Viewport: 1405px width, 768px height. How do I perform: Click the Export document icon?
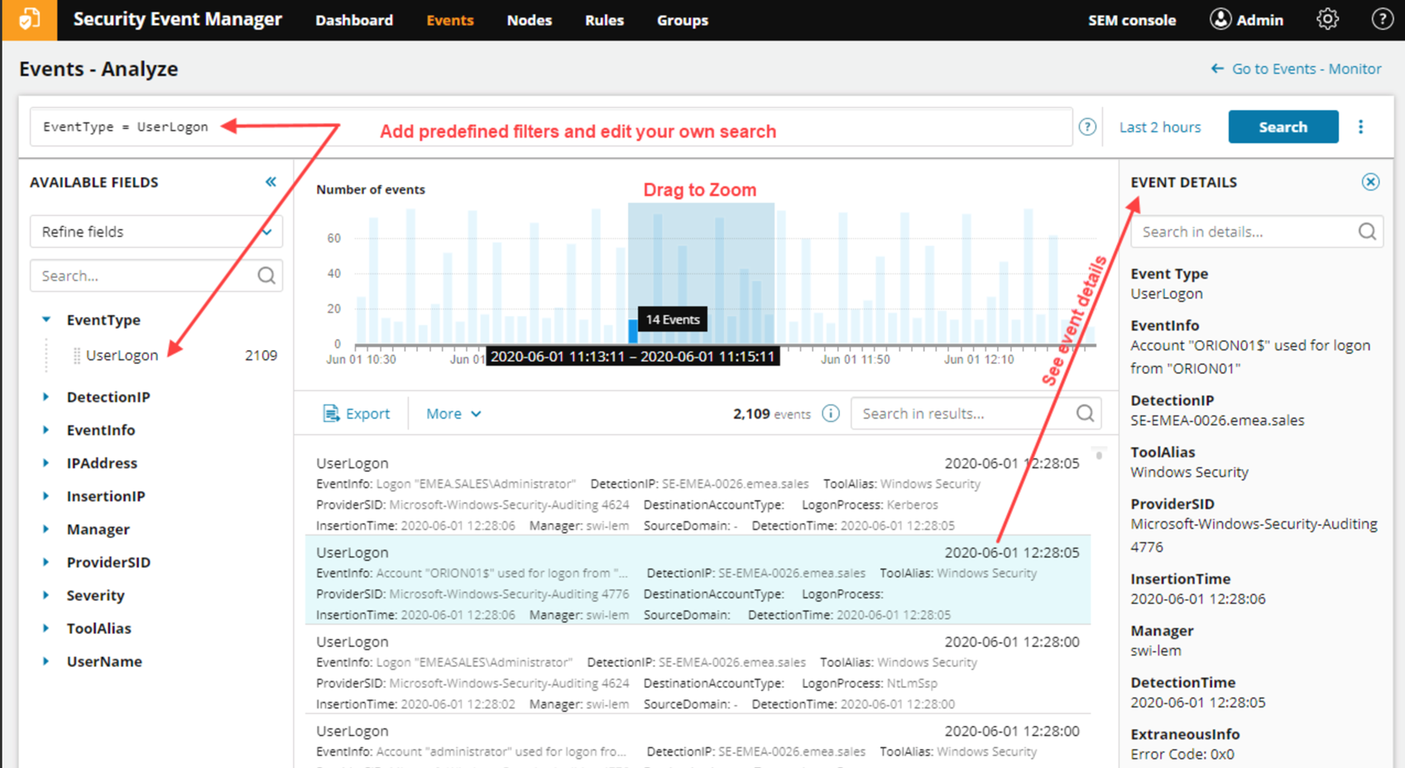[x=331, y=414]
